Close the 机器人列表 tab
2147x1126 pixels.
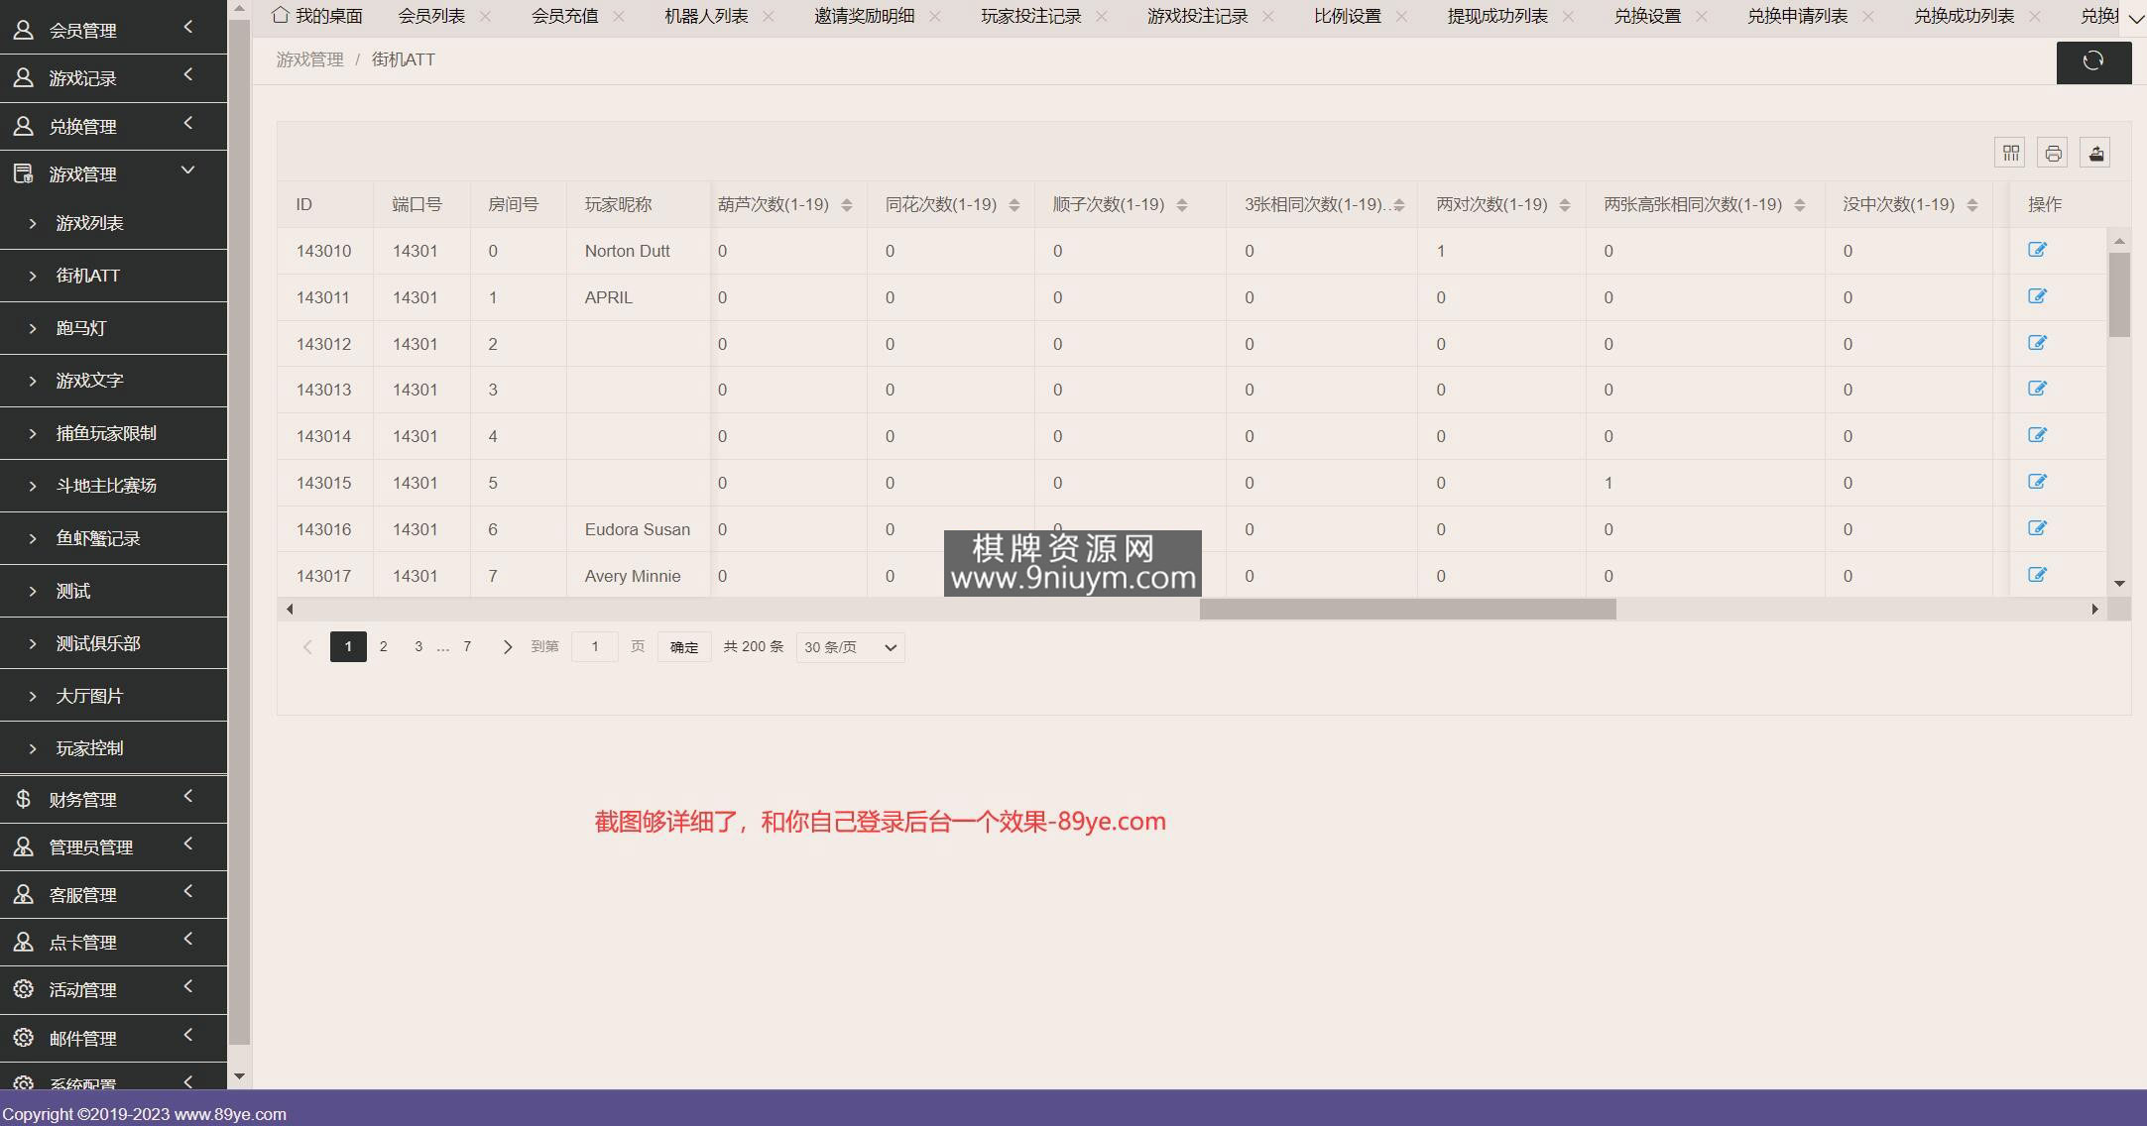768,16
